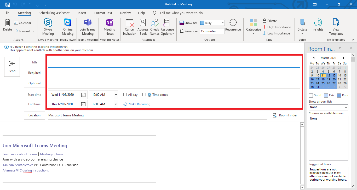The width and height of the screenshot is (357, 190).
Task: Click the Forward arrow button
Action: point(22,31)
